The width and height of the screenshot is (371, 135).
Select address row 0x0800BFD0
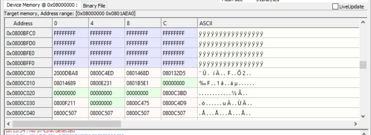click(x=28, y=43)
